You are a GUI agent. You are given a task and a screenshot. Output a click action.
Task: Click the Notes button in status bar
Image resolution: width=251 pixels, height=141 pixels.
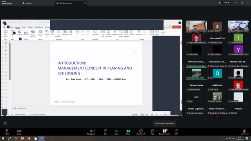pyautogui.click(x=135, y=114)
